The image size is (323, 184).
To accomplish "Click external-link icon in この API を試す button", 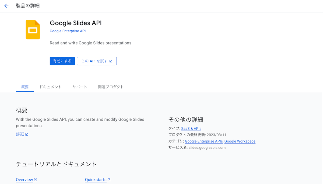I will point(111,61).
